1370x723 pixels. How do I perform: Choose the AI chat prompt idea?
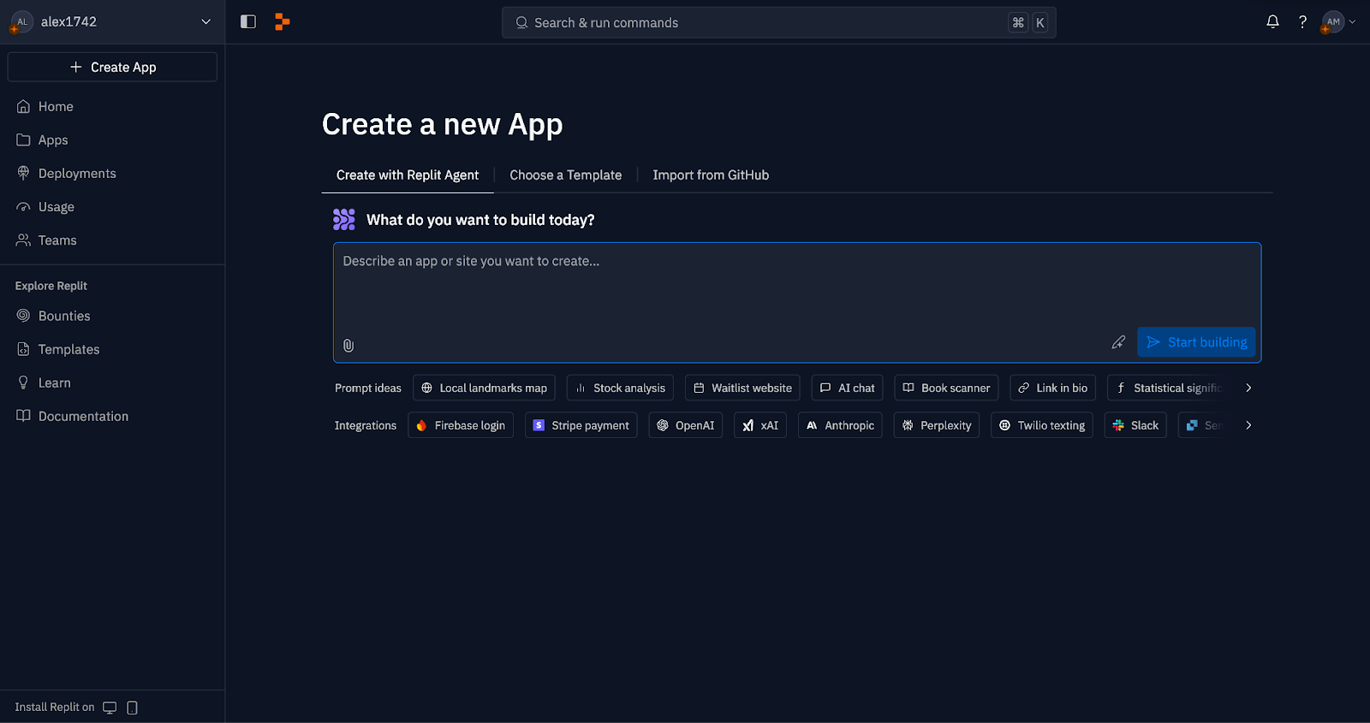[x=848, y=388]
